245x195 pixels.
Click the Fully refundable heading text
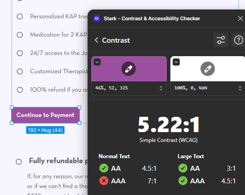58,161
